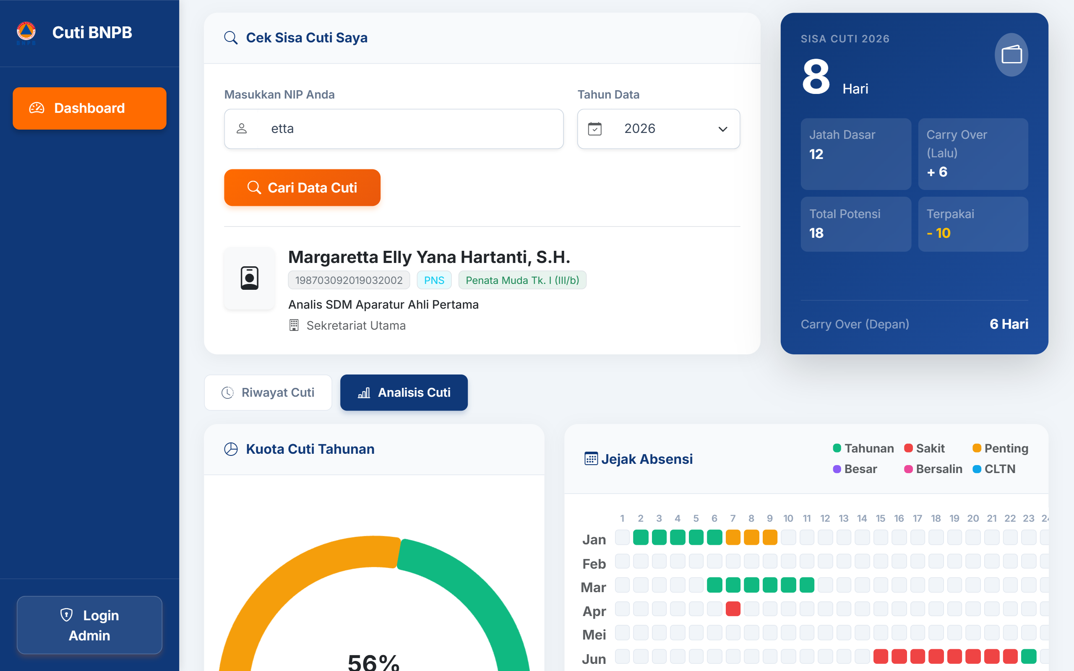
Task: Click the Dashboard gauge icon
Action: point(37,108)
